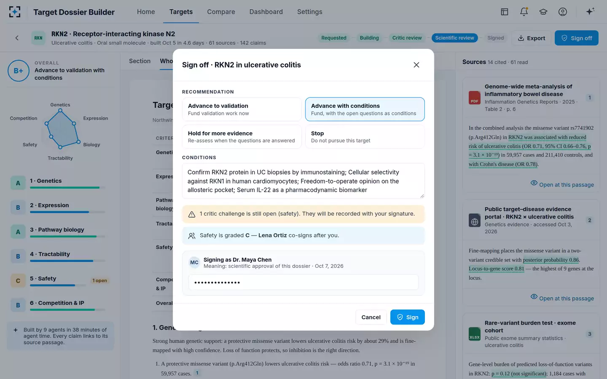The height and width of the screenshot is (379, 607).
Task: Expand the 5 · Safety section row
Action: (60, 280)
